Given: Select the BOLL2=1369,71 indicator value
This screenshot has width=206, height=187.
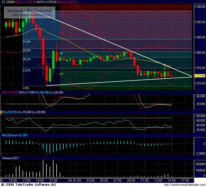Looking at the screenshot, I should [67, 2].
